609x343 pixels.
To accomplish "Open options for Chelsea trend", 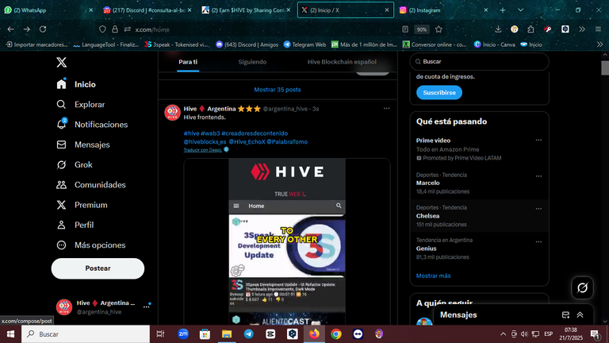I will click(538, 209).
